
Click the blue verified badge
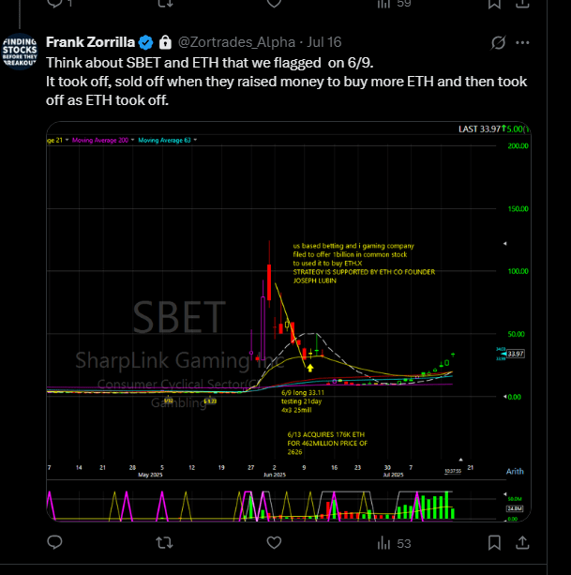click(145, 42)
